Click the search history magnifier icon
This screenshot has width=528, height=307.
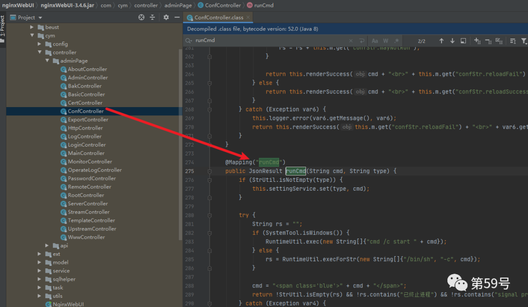coord(188,41)
